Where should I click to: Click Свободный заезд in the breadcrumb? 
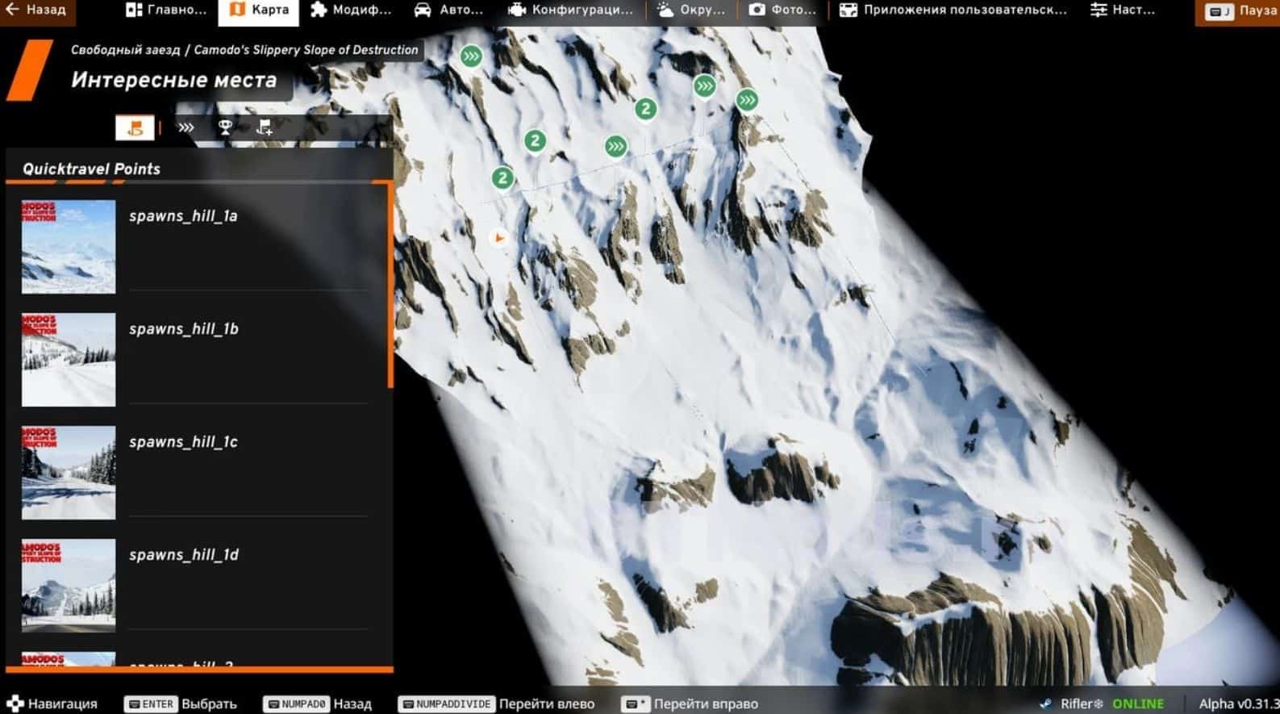click(x=125, y=50)
